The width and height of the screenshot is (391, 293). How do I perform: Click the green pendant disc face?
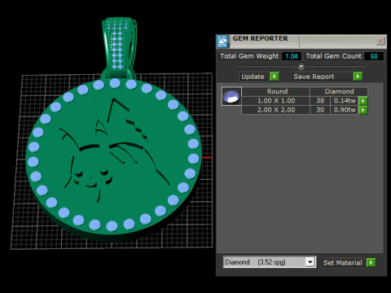[114, 156]
